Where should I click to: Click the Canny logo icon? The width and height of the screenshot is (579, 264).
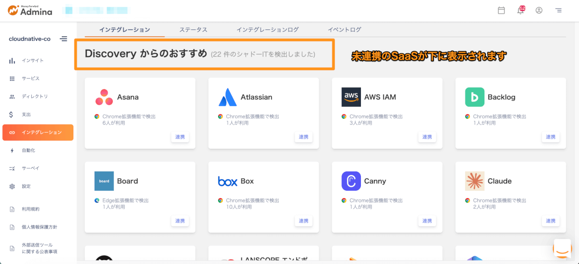[351, 181]
